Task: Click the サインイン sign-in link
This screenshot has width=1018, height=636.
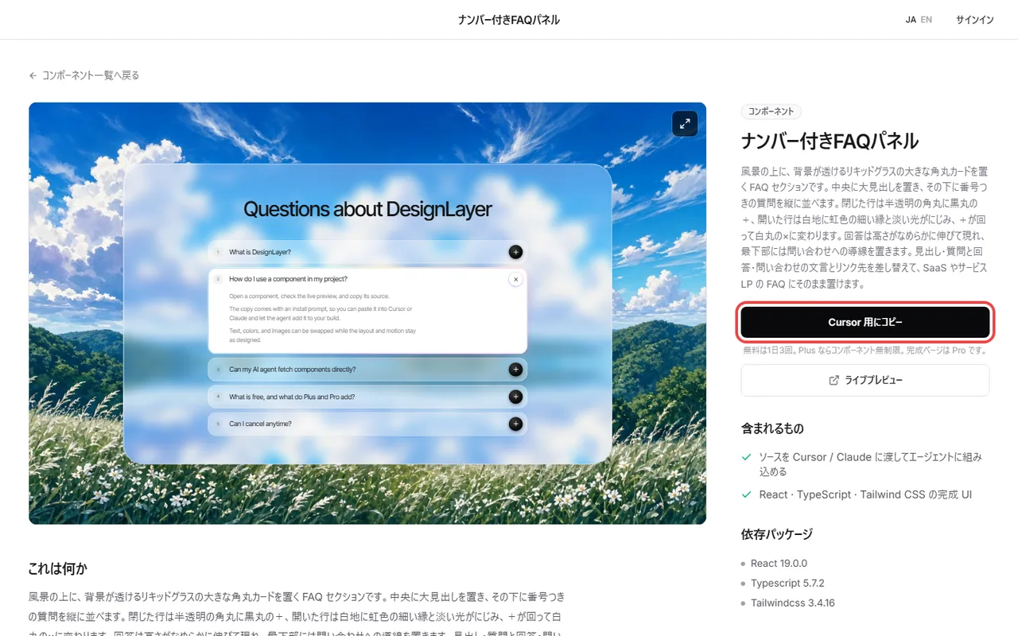Action: click(x=975, y=20)
